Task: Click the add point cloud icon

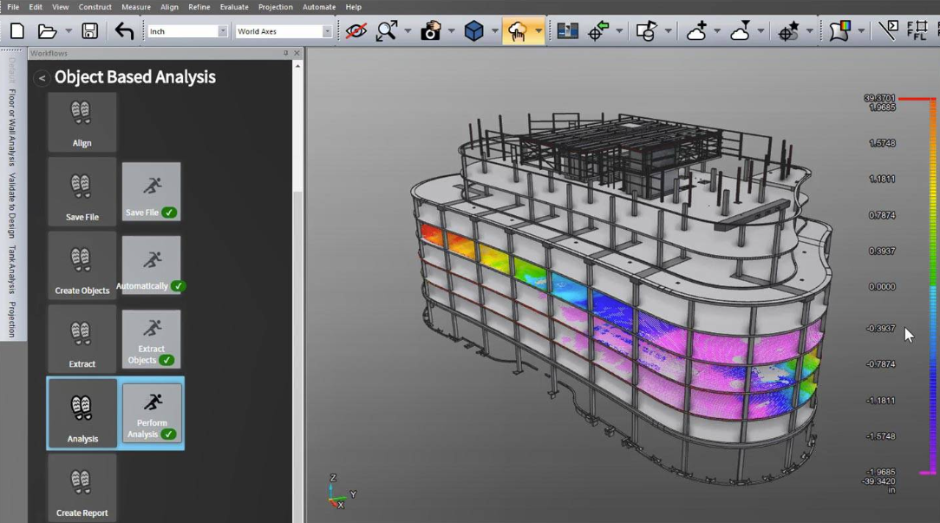Action: pos(696,31)
